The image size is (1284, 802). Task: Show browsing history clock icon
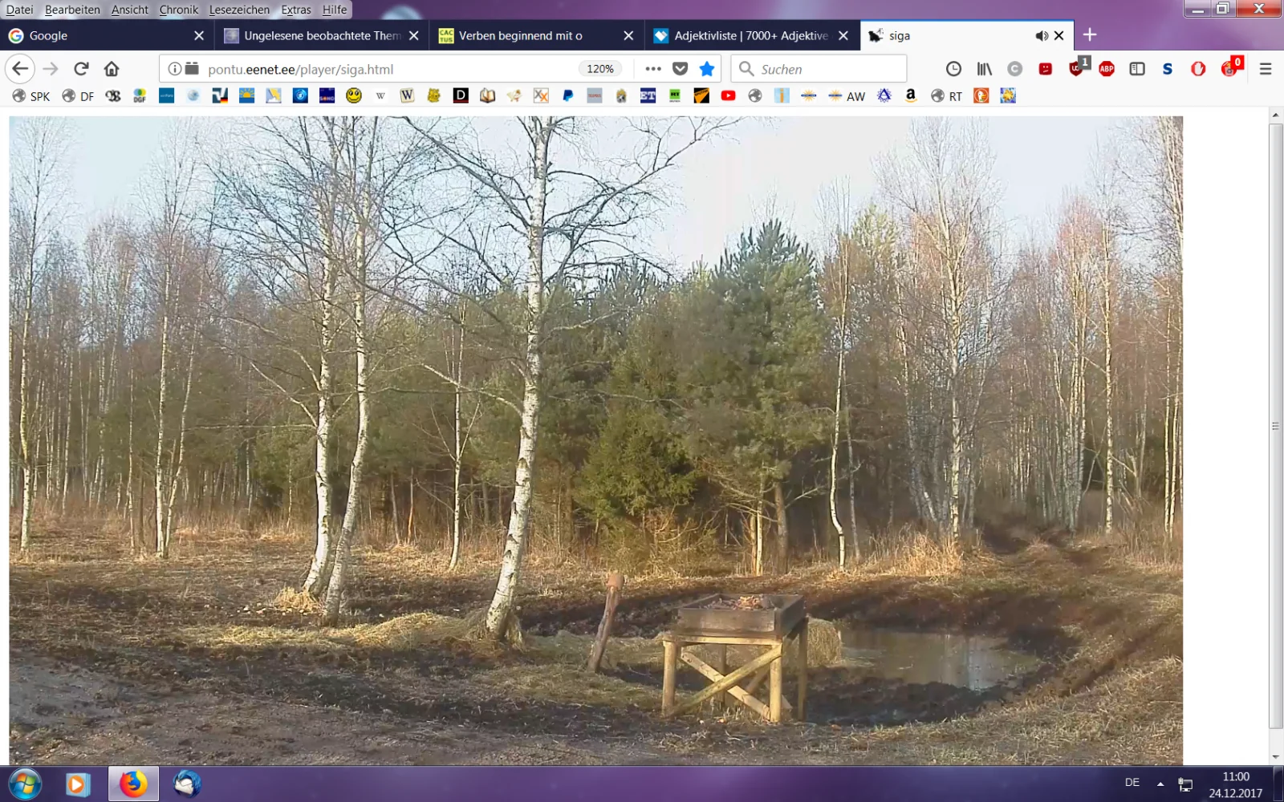pyautogui.click(x=953, y=69)
